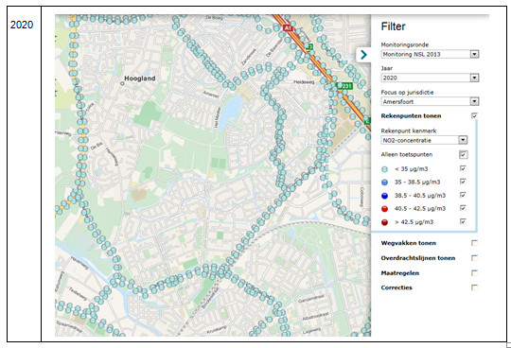Click the Monitoringsronde field label
Image resolution: width=511 pixels, height=348 pixels.
[x=405, y=44]
